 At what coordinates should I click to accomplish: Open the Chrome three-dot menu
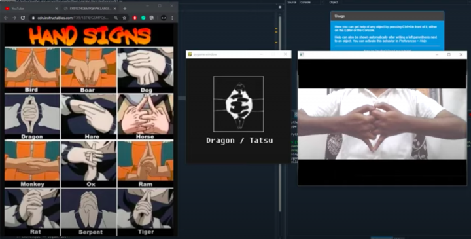click(172, 18)
